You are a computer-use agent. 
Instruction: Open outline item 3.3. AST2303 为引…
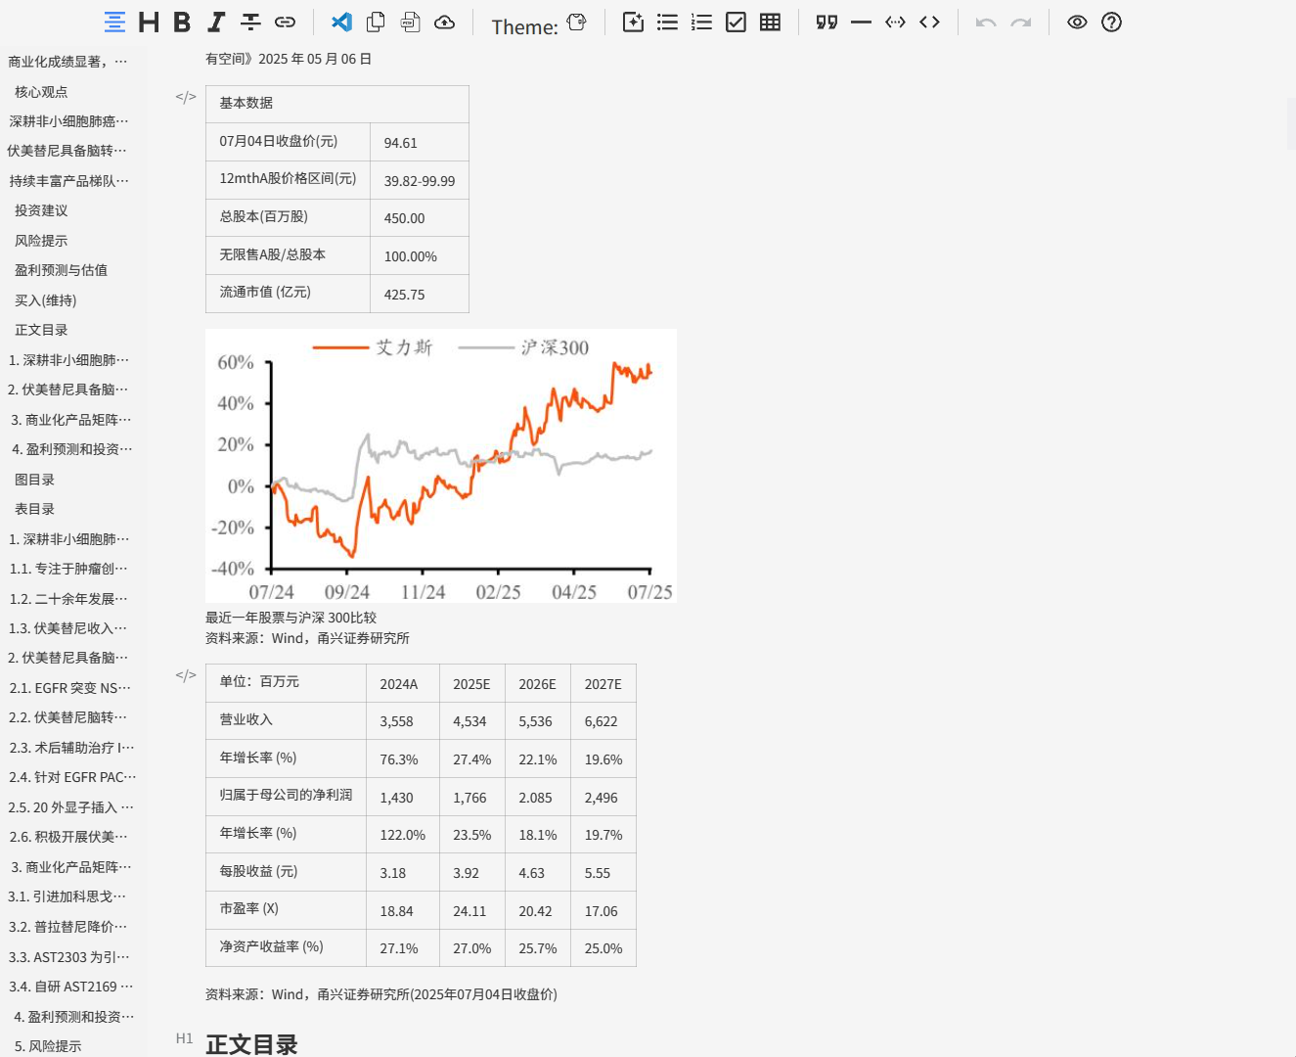[69, 957]
